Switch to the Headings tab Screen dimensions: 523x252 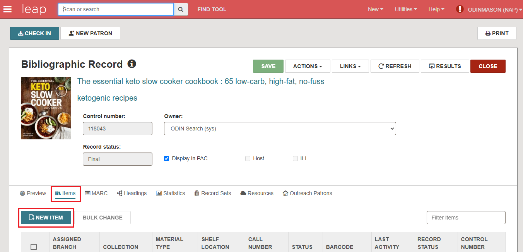[x=132, y=193]
